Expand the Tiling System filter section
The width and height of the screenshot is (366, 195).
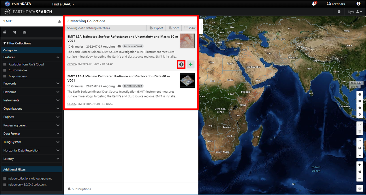[31, 142]
